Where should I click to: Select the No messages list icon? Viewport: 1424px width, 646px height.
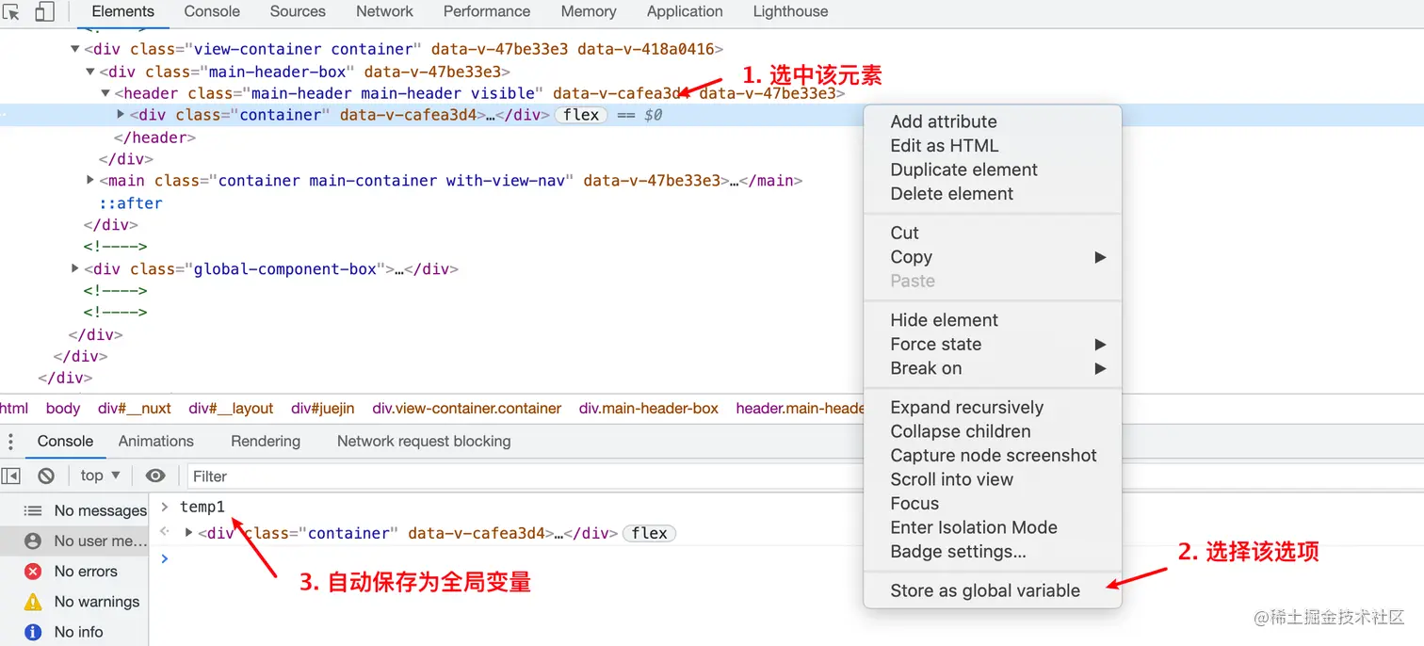click(x=33, y=510)
